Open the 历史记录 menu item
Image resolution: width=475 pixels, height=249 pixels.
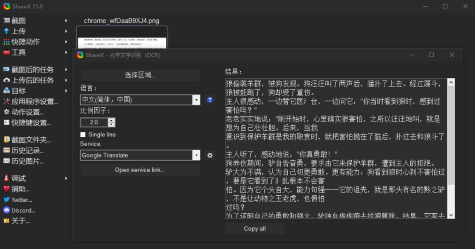pyautogui.click(x=27, y=150)
